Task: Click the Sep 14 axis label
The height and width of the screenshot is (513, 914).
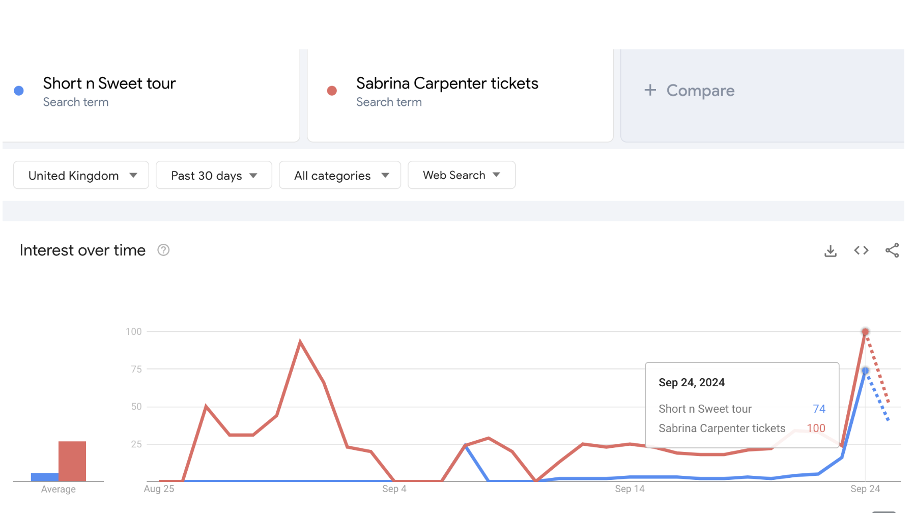Action: [630, 489]
